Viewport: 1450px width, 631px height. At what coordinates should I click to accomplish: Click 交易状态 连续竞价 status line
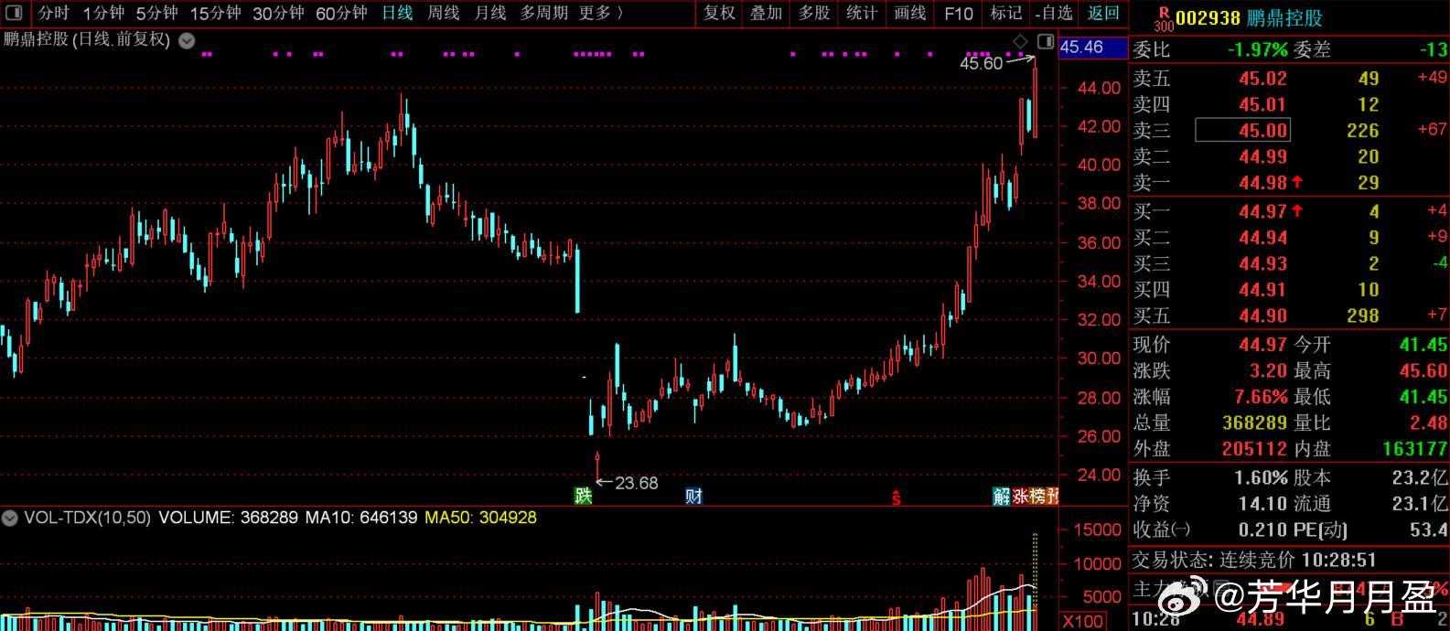point(1255,559)
